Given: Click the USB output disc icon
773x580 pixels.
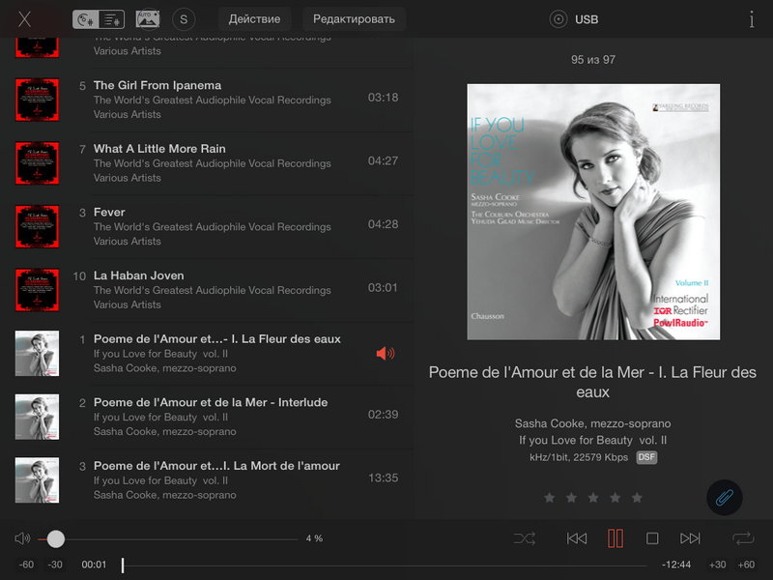Looking at the screenshot, I should [x=558, y=19].
